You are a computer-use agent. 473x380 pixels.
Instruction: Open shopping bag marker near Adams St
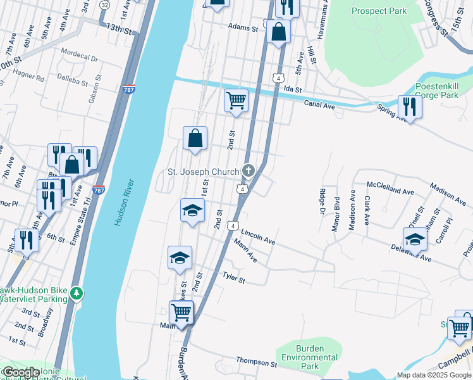pyautogui.click(x=278, y=34)
